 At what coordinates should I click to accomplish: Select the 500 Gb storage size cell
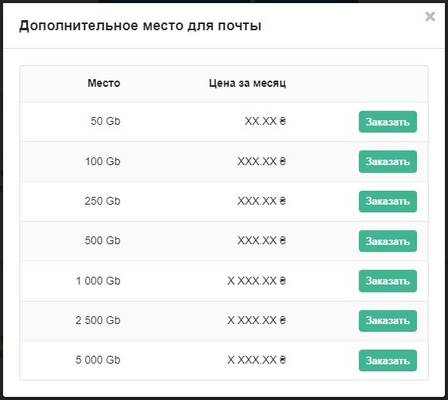tap(102, 240)
